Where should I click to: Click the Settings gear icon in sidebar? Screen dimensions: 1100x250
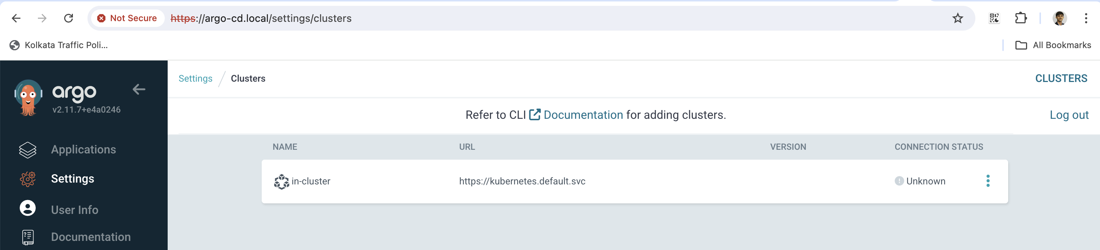coord(28,179)
